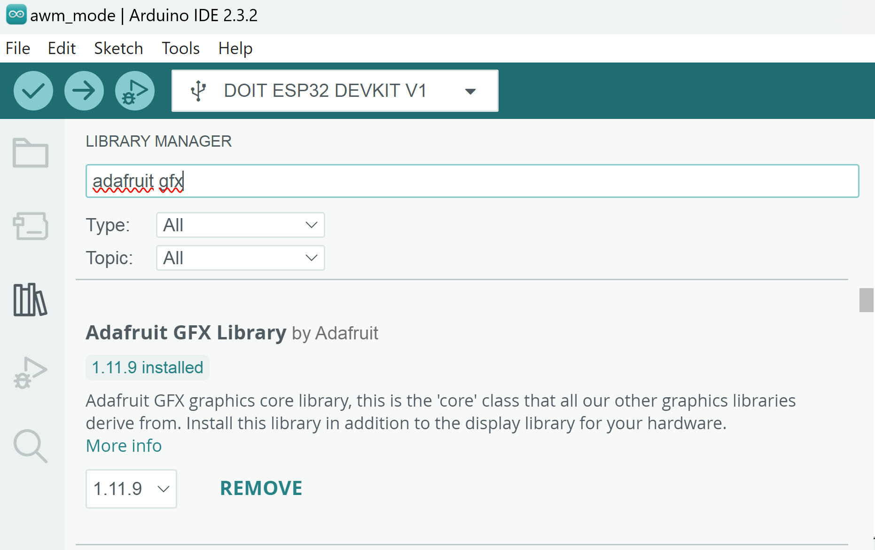
Task: Follow the More info link
Action: click(124, 446)
